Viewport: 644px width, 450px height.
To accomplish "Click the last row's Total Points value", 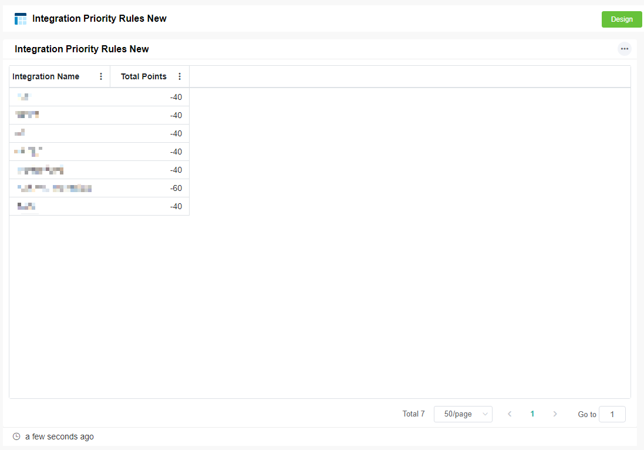I will point(176,206).
